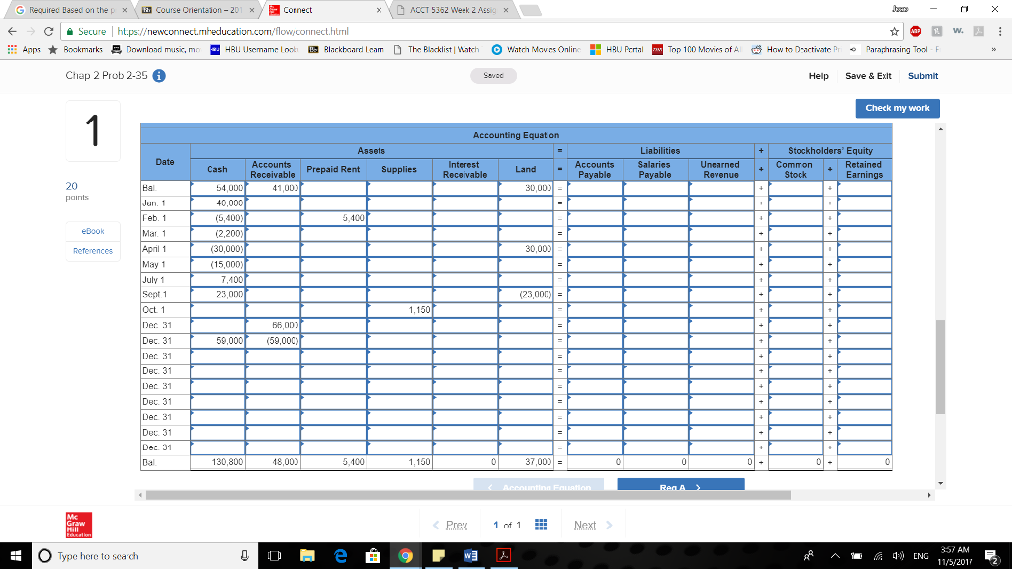Expand the bookmarks bar overflow chevron

point(994,49)
